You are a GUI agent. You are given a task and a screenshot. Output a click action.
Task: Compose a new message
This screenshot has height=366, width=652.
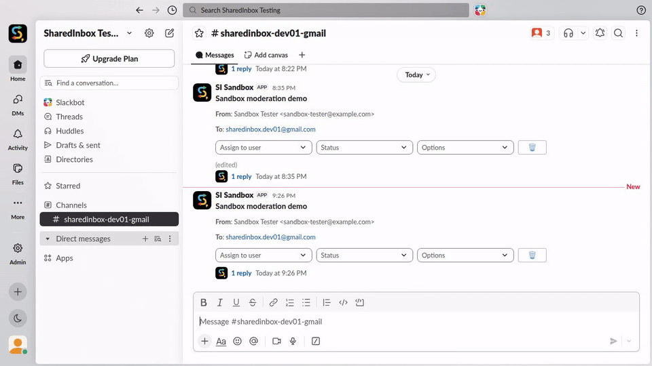pyautogui.click(x=169, y=33)
